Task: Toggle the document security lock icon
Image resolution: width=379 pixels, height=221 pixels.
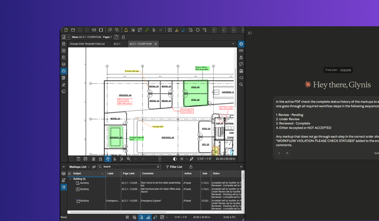Action: pyautogui.click(x=123, y=37)
